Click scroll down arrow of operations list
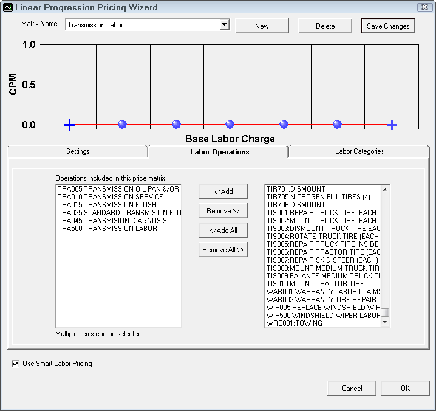 (385, 323)
